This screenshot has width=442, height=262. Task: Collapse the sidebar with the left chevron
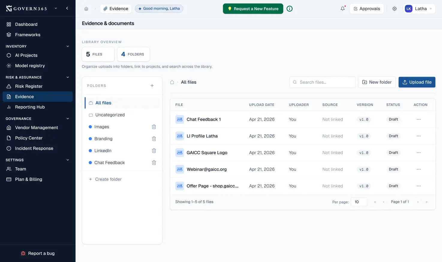tap(67, 8)
